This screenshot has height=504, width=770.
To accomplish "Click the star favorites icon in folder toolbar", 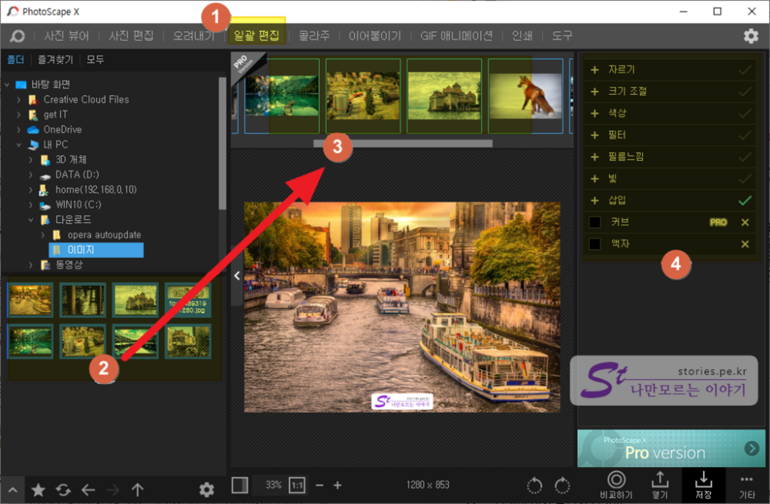I will 38,490.
